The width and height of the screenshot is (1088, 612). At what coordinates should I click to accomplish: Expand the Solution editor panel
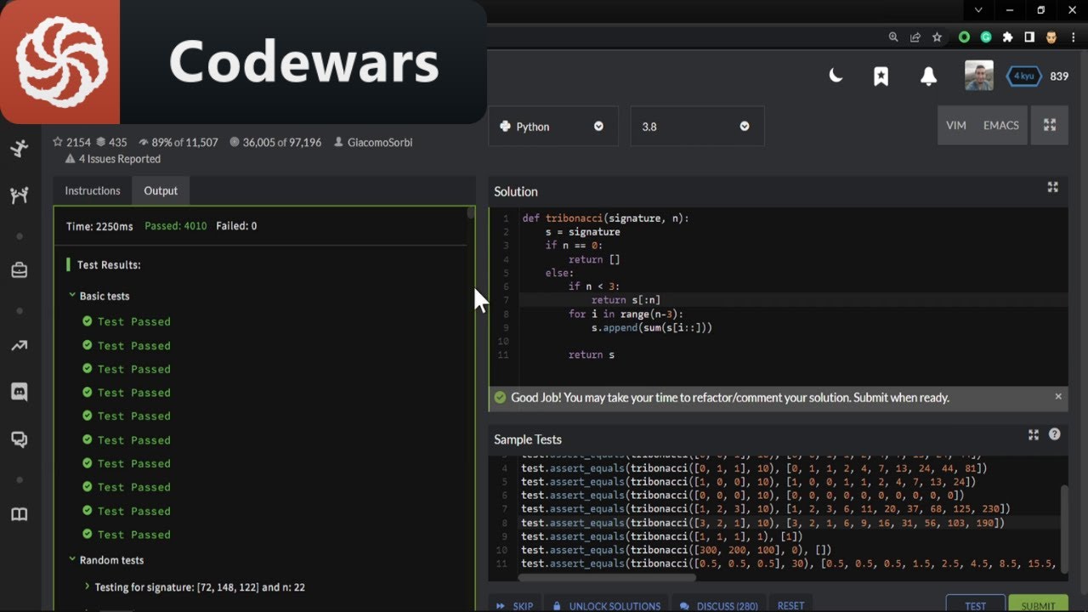1052,188
